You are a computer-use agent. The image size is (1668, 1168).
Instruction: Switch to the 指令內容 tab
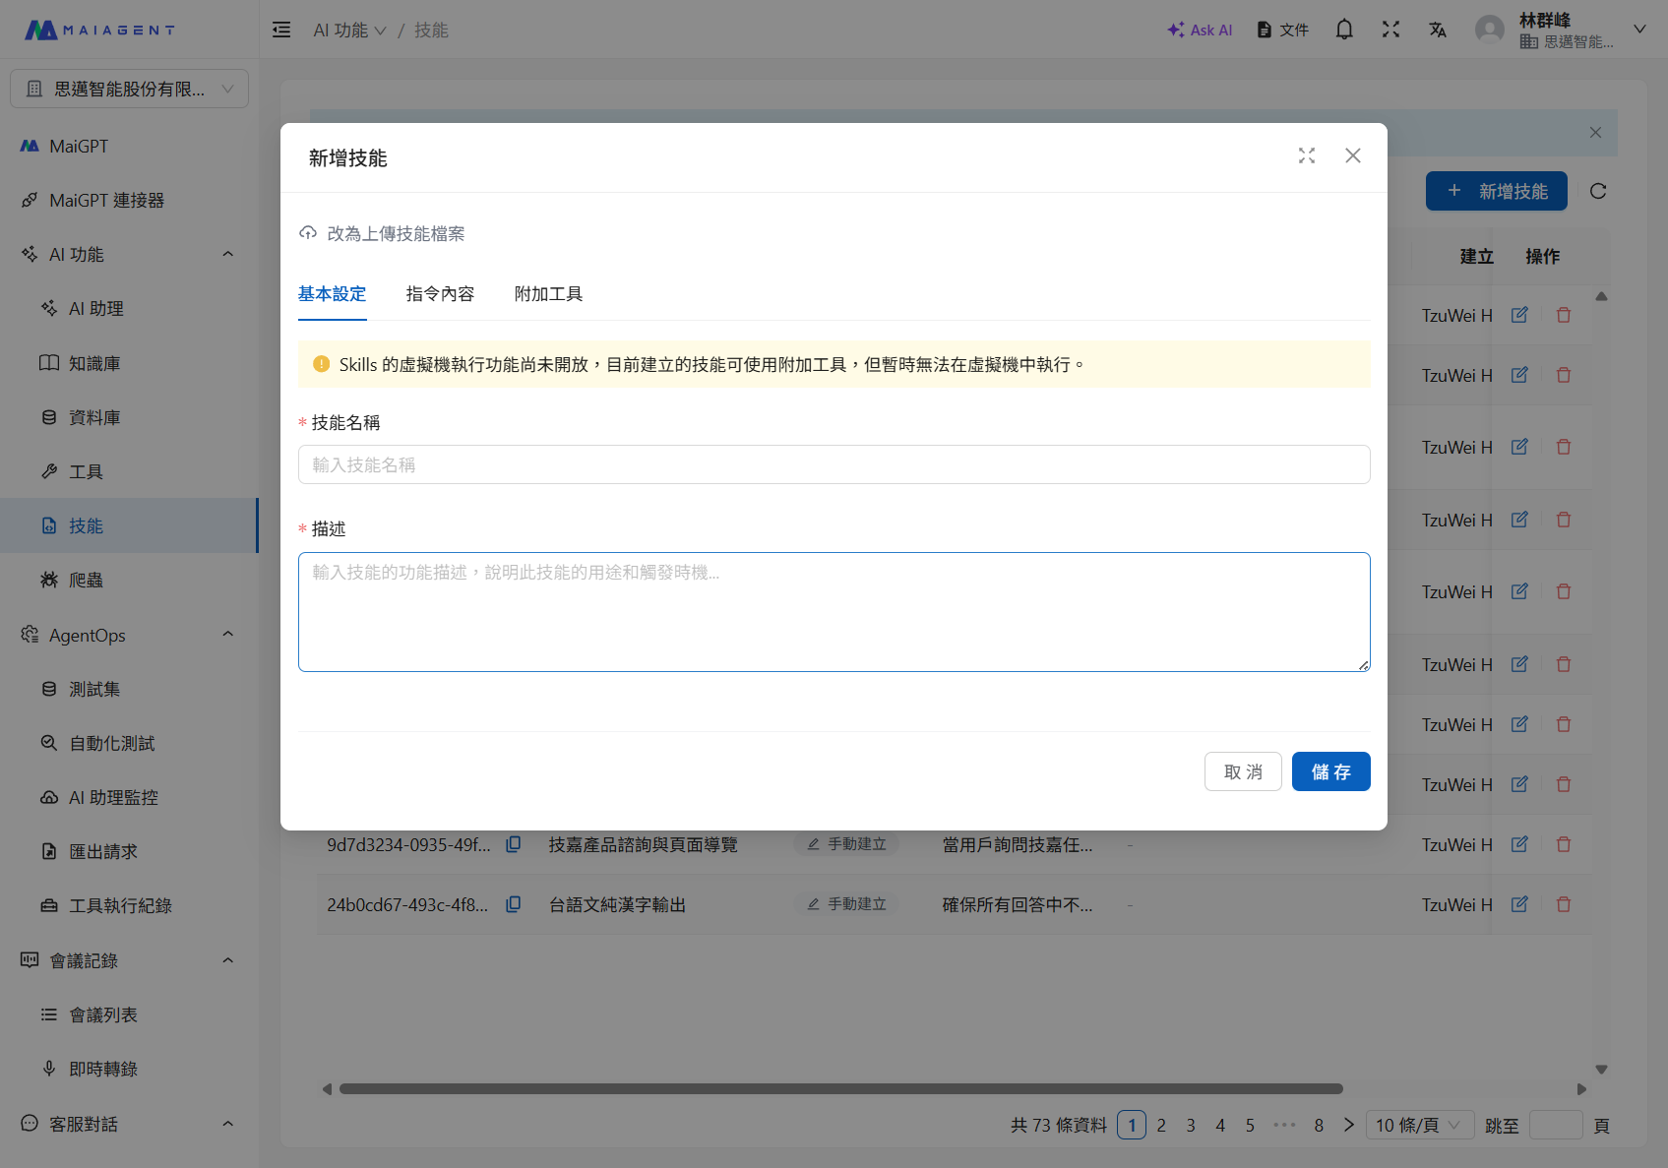(x=440, y=294)
